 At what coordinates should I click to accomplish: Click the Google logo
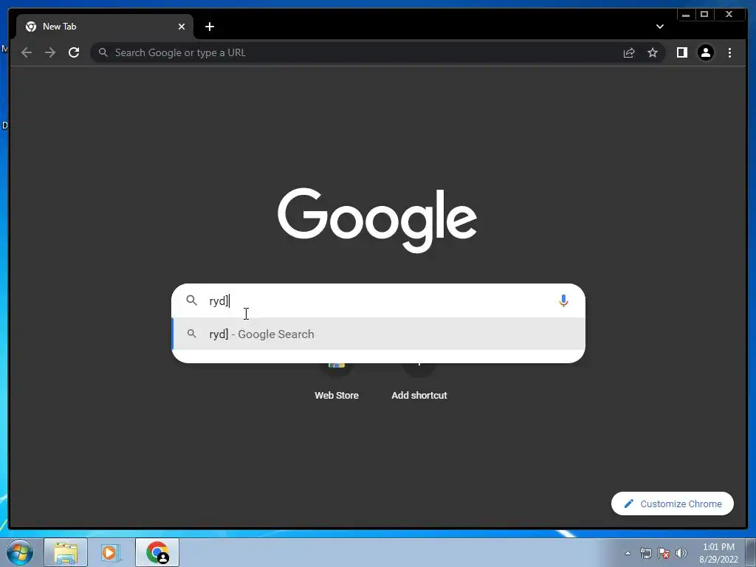click(x=377, y=220)
